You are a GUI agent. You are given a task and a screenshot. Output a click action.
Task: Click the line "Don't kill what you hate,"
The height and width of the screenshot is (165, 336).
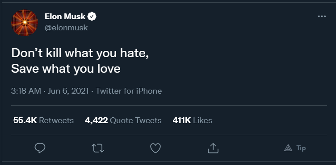tap(80, 53)
